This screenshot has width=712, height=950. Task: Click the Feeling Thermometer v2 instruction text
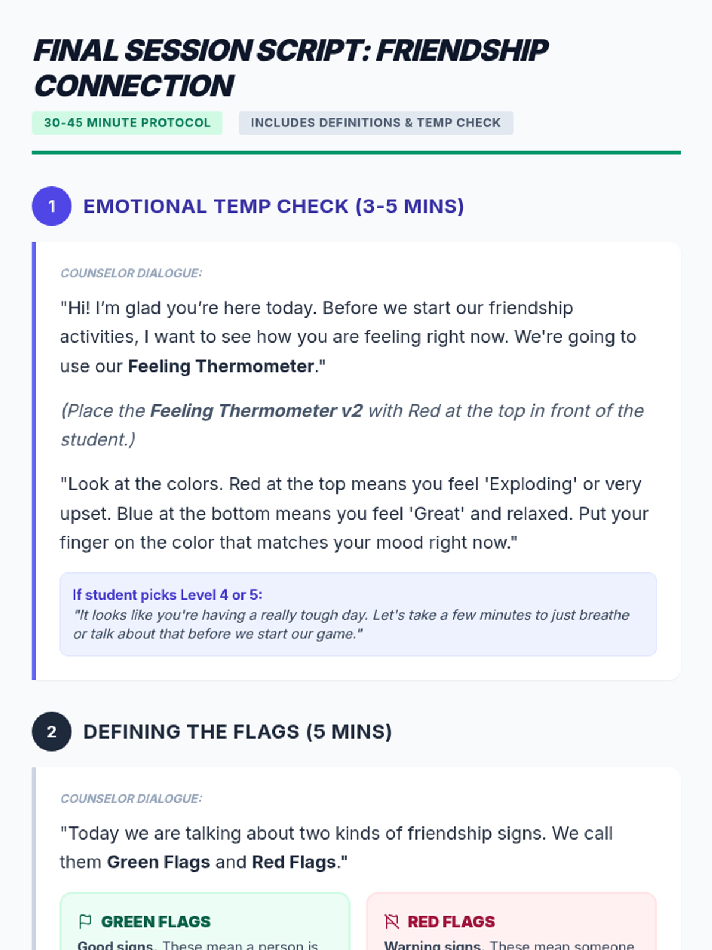352,425
